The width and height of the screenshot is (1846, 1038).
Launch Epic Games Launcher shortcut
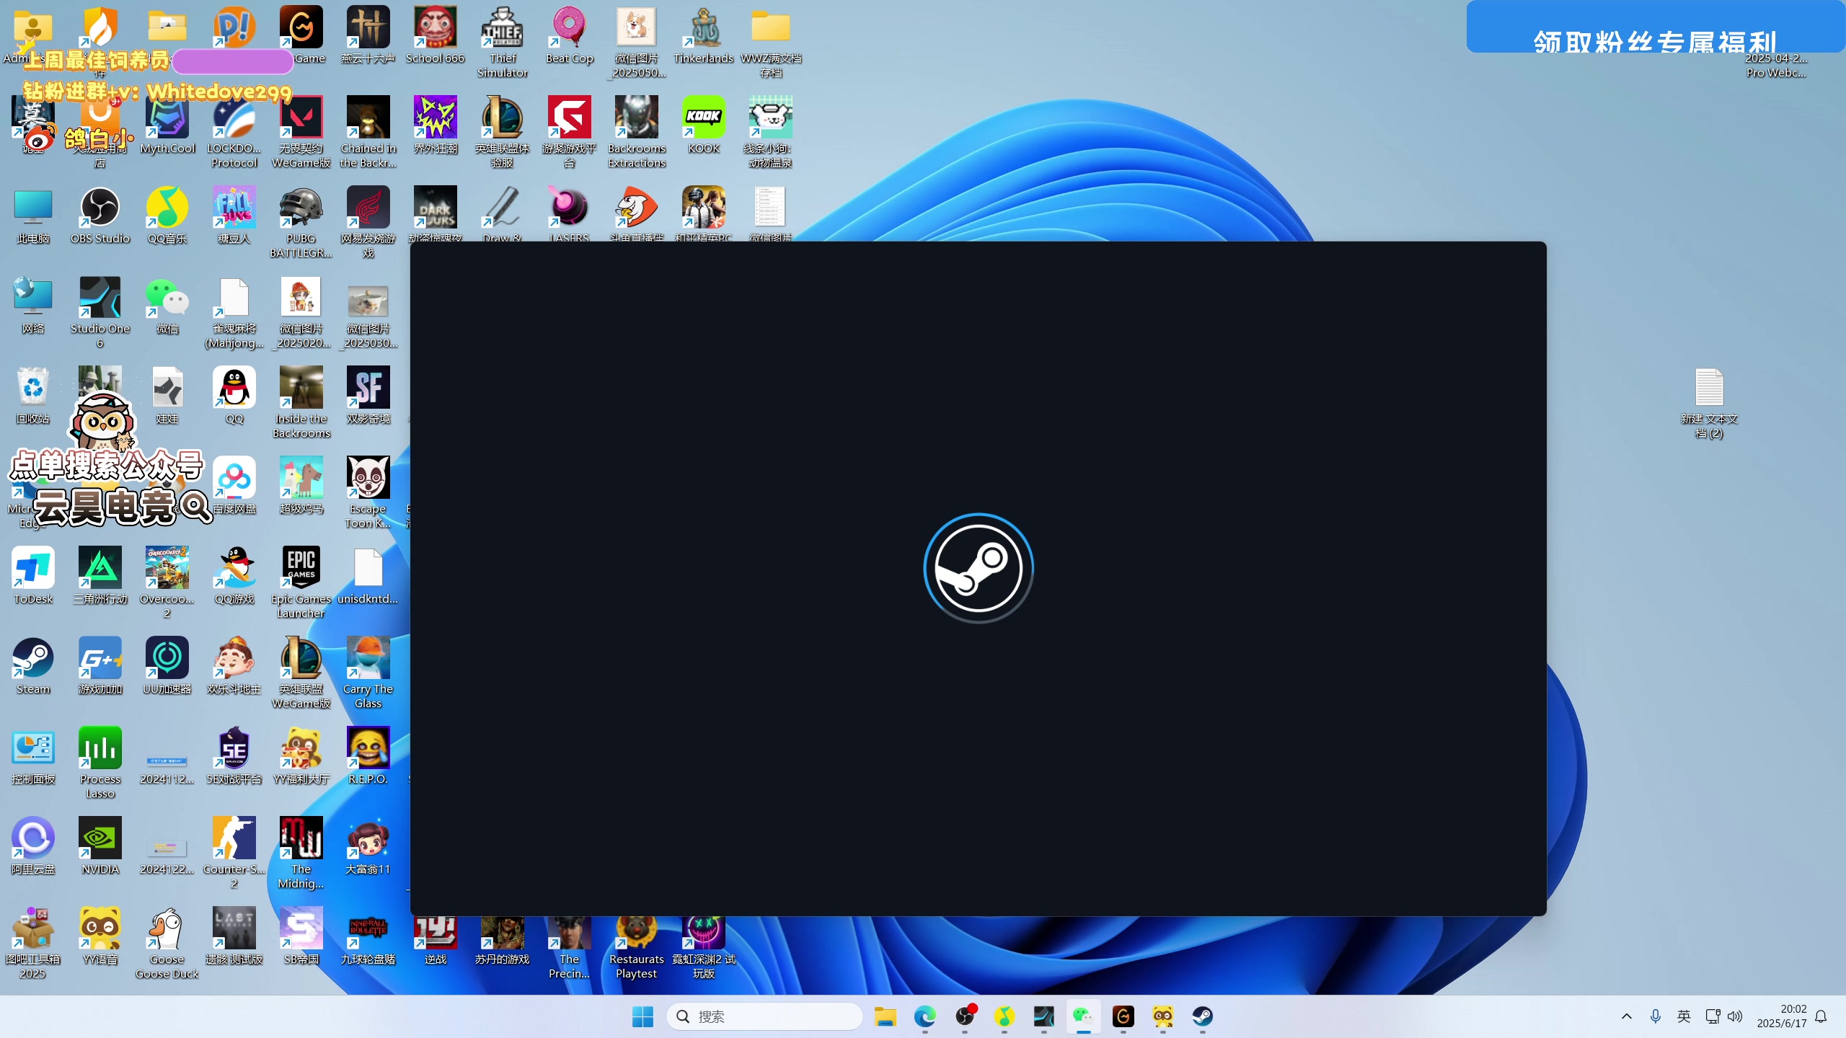tap(301, 582)
